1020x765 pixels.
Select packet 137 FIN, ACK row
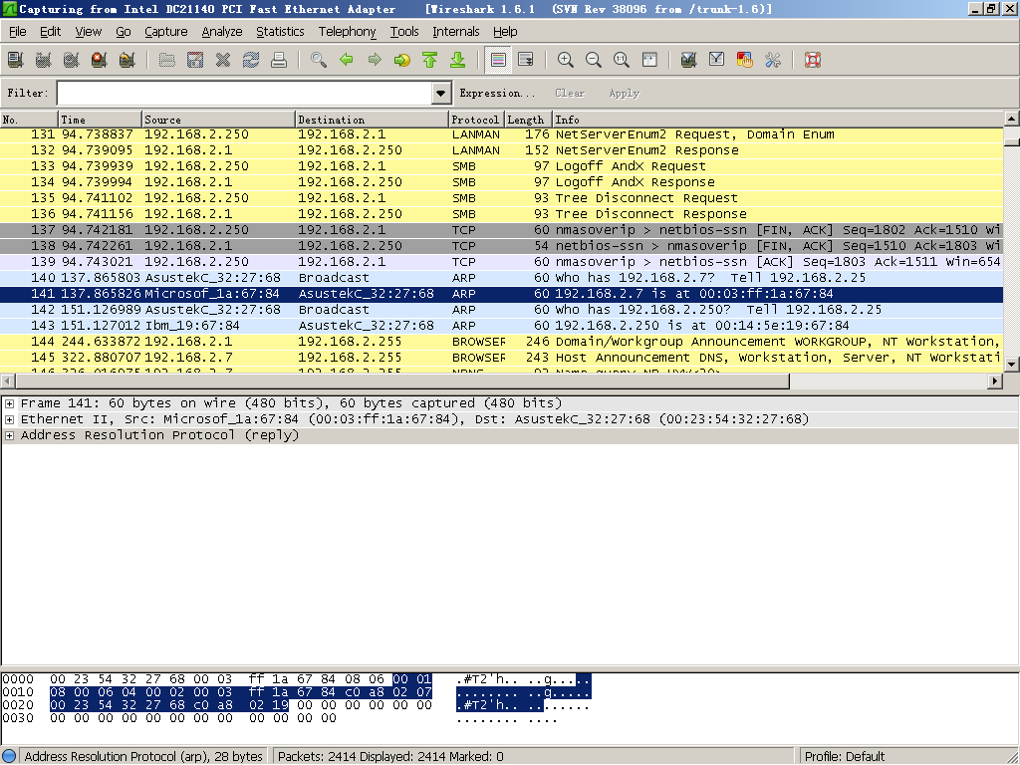[x=502, y=230]
